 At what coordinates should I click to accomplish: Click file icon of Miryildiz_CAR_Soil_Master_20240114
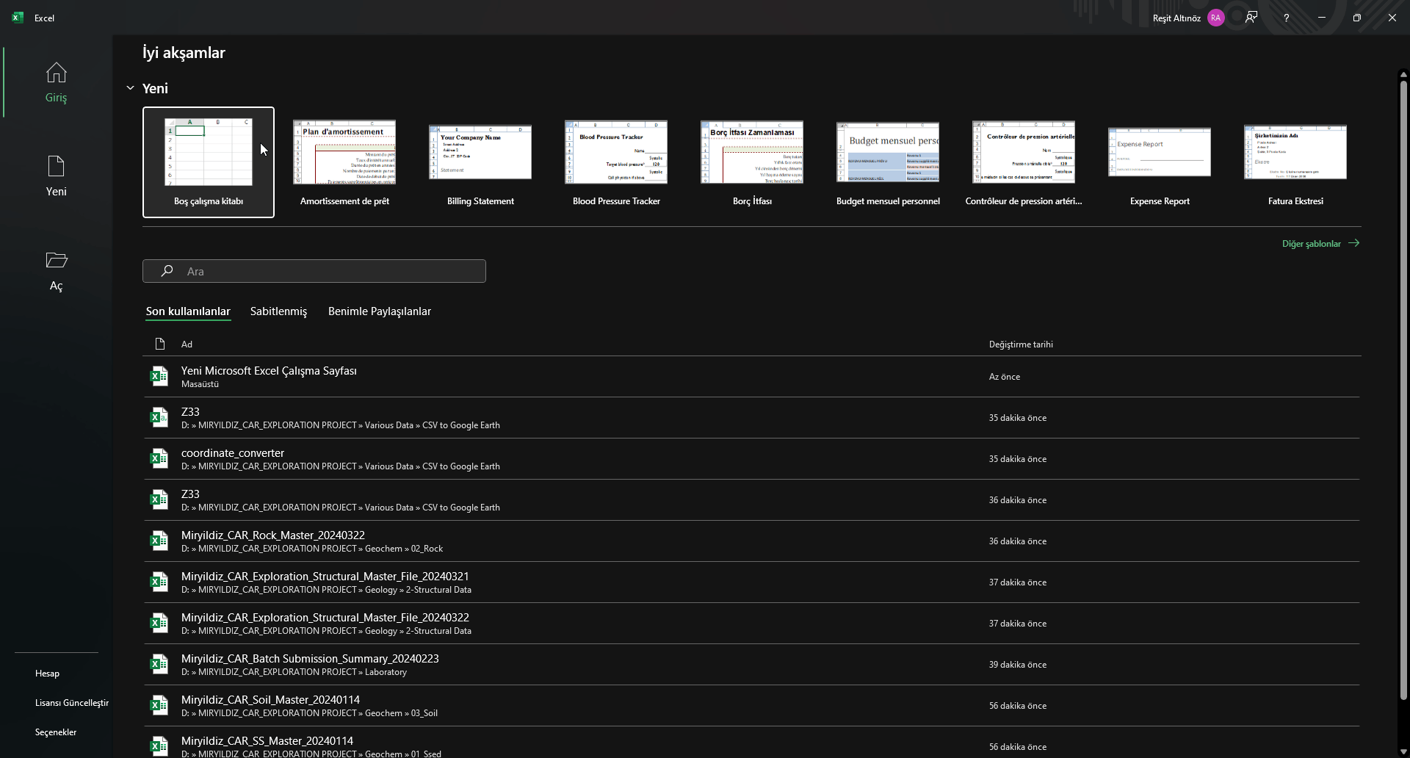click(x=159, y=705)
